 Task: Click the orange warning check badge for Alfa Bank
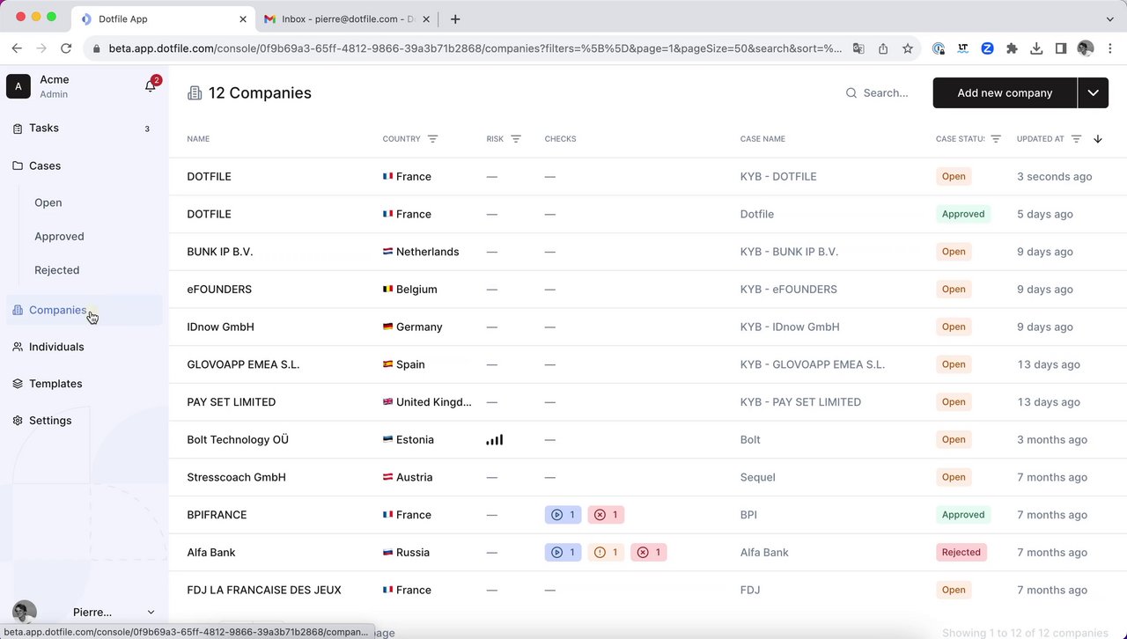606,553
